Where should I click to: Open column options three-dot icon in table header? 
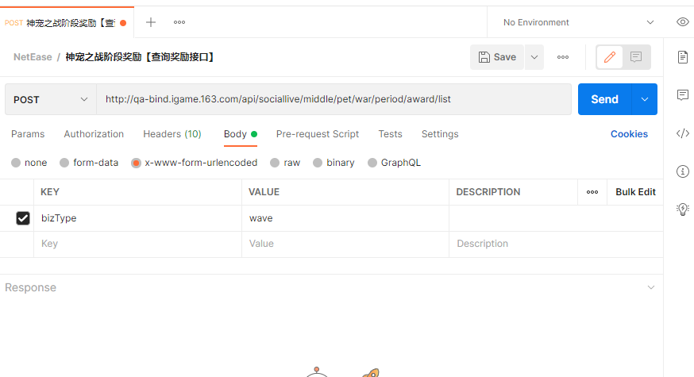click(x=592, y=192)
